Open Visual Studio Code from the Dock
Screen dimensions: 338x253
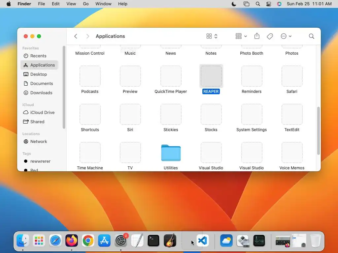[203, 240]
